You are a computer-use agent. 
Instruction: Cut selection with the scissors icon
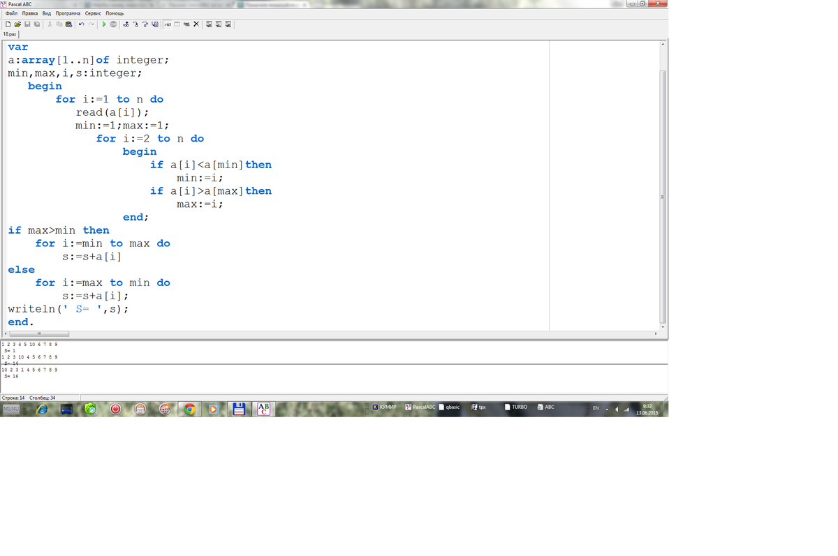click(x=50, y=24)
